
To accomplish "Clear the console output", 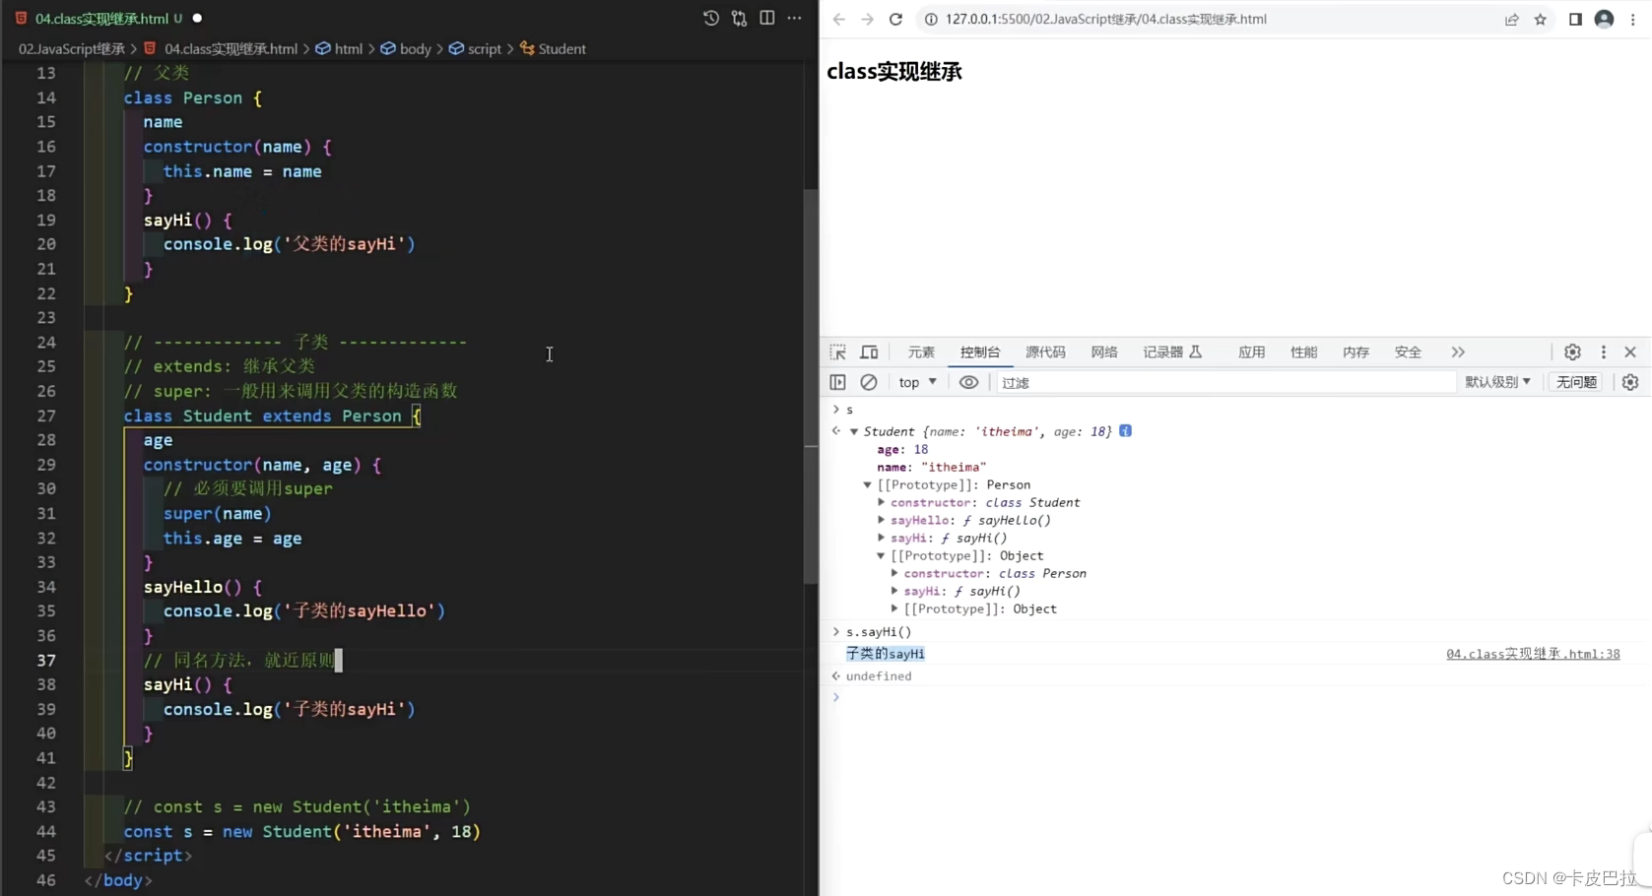I will point(868,382).
